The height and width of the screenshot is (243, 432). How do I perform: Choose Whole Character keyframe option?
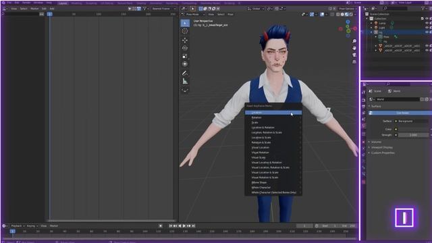pos(273,188)
